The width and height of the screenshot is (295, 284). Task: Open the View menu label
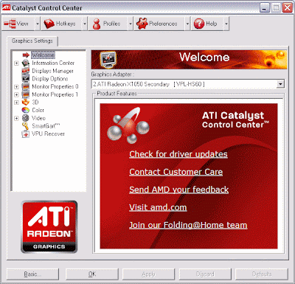coord(22,24)
